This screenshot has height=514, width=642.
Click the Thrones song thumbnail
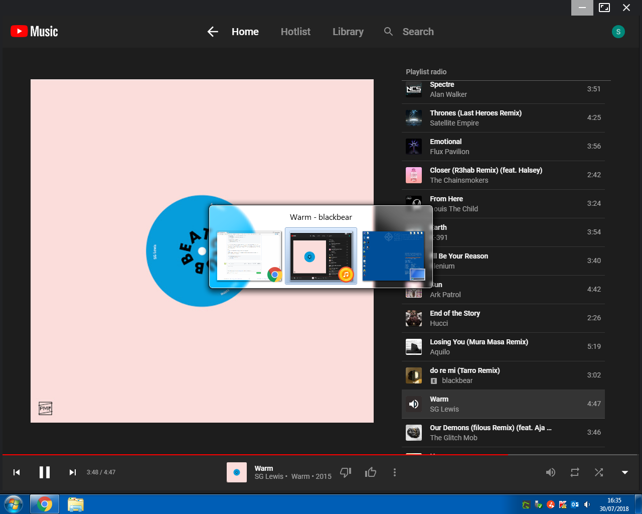414,118
